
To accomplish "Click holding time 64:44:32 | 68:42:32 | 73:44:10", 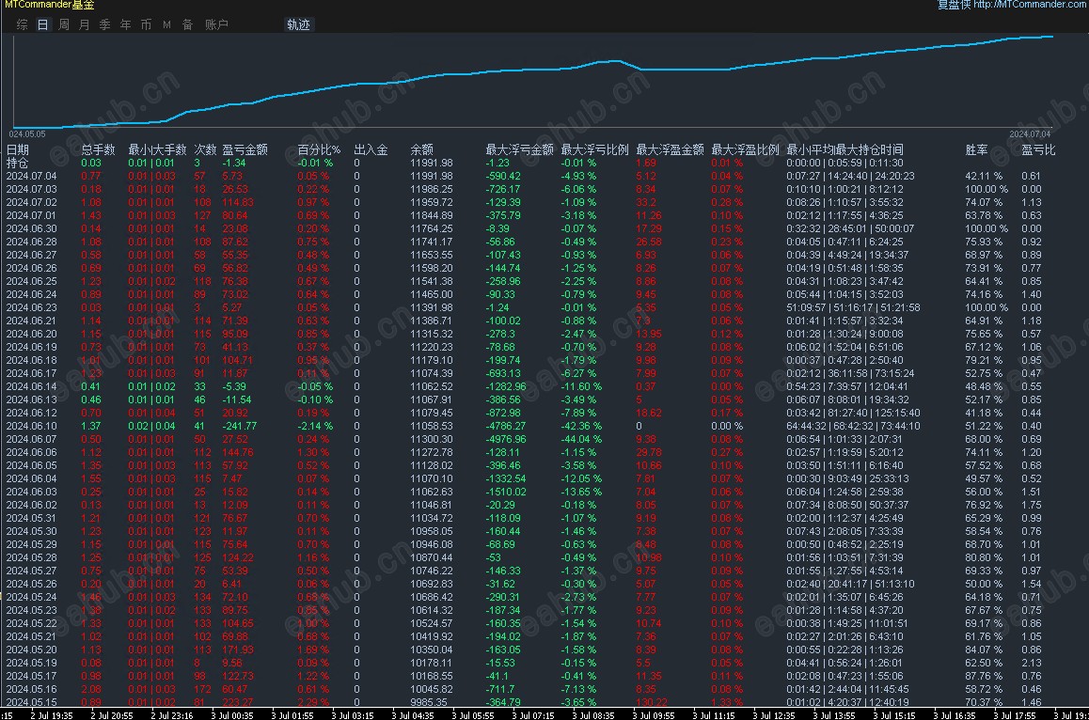I will click(853, 427).
